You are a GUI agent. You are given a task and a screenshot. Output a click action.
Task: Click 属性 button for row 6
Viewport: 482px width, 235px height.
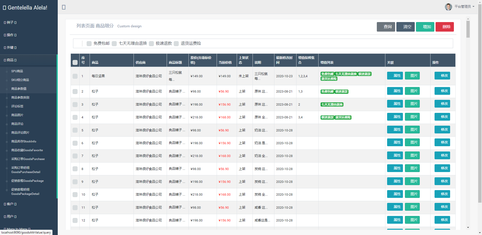(395, 142)
